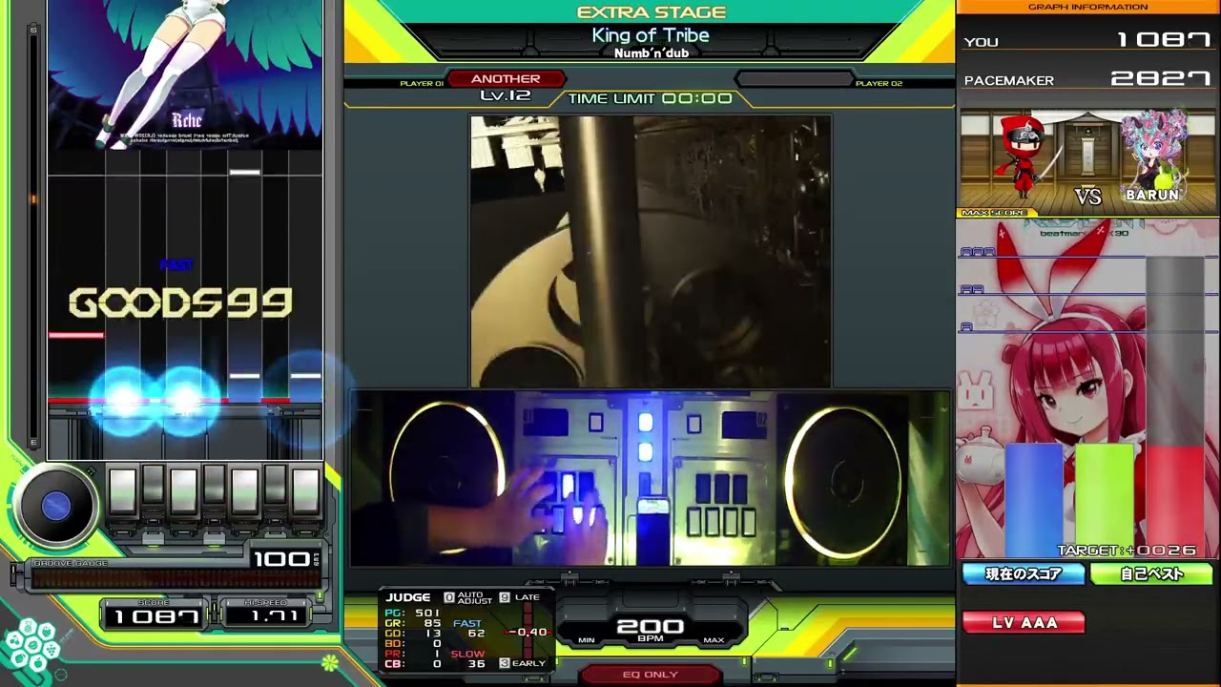
Task: Click the song title King of Tribe
Action: coord(651,35)
